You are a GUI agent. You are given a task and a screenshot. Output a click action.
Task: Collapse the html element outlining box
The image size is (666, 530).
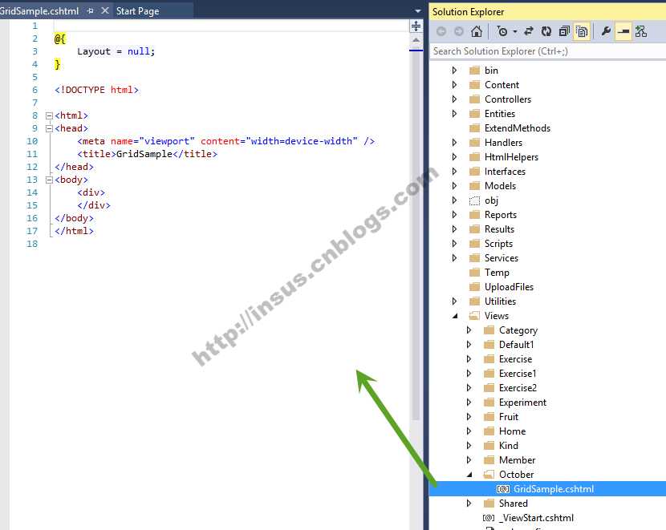[49, 115]
